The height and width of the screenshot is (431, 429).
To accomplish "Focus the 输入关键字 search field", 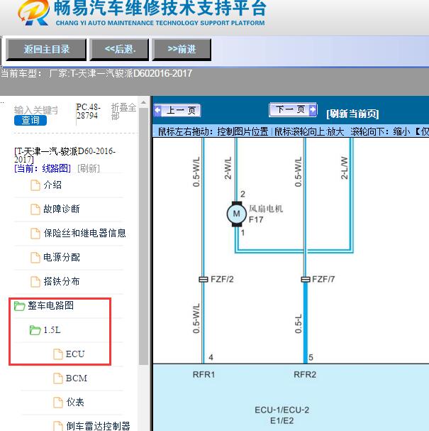I will click(x=36, y=110).
